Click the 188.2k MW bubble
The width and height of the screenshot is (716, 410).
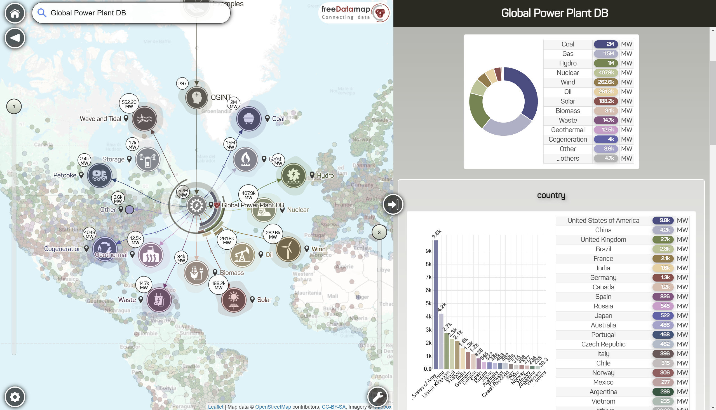(219, 285)
